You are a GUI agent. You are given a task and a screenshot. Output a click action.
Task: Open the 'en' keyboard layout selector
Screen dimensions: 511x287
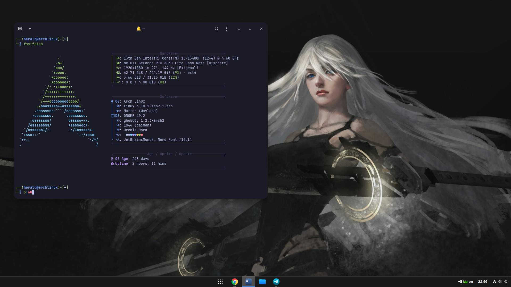[471, 282]
